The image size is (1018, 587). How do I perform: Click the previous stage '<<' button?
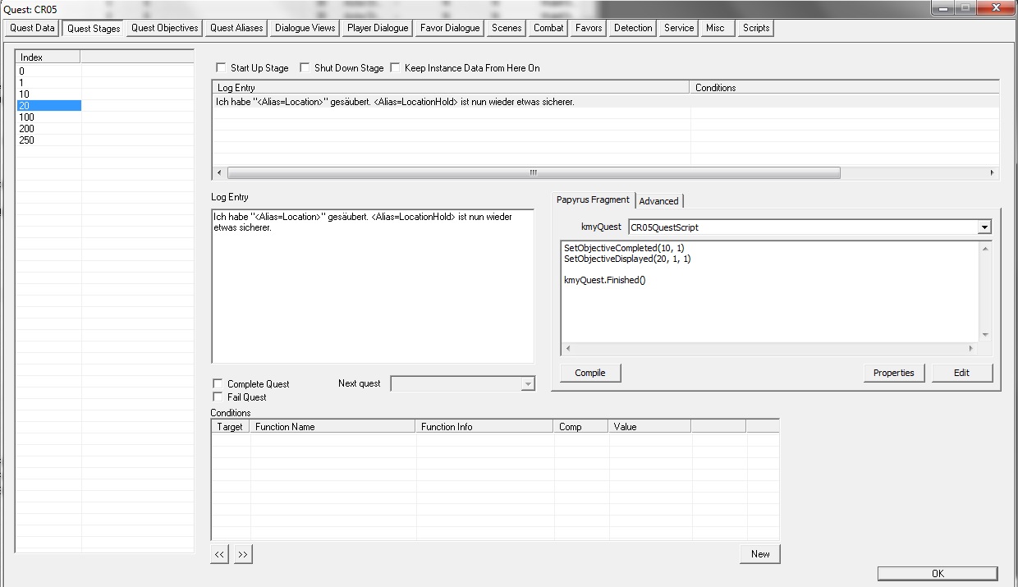219,554
